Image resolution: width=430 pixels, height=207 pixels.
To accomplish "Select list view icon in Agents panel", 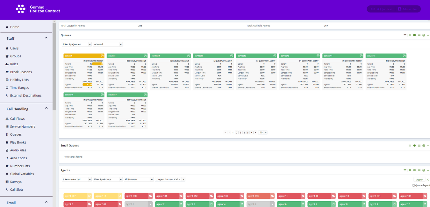I will (x=419, y=170).
